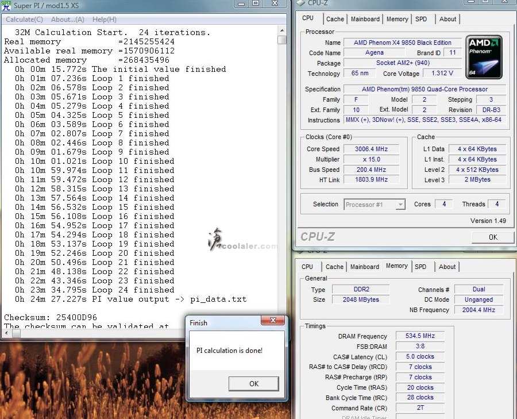Click the memory Size value 2048 MBytes
Viewport: 517px width, 419px height.
361,299
